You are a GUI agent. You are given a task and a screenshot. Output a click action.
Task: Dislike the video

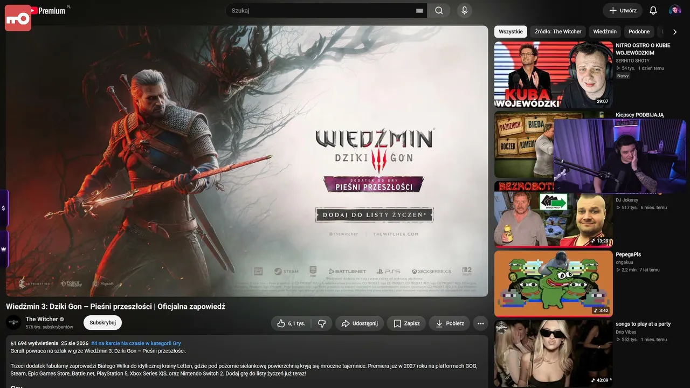click(x=322, y=323)
